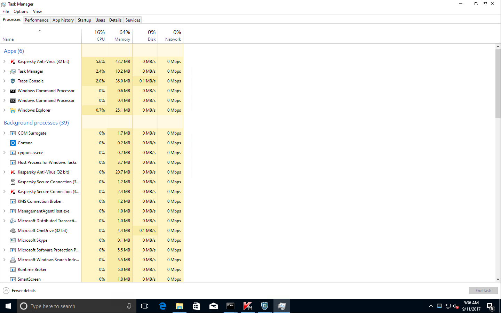Open the Mail app from the taskbar

click(x=214, y=306)
